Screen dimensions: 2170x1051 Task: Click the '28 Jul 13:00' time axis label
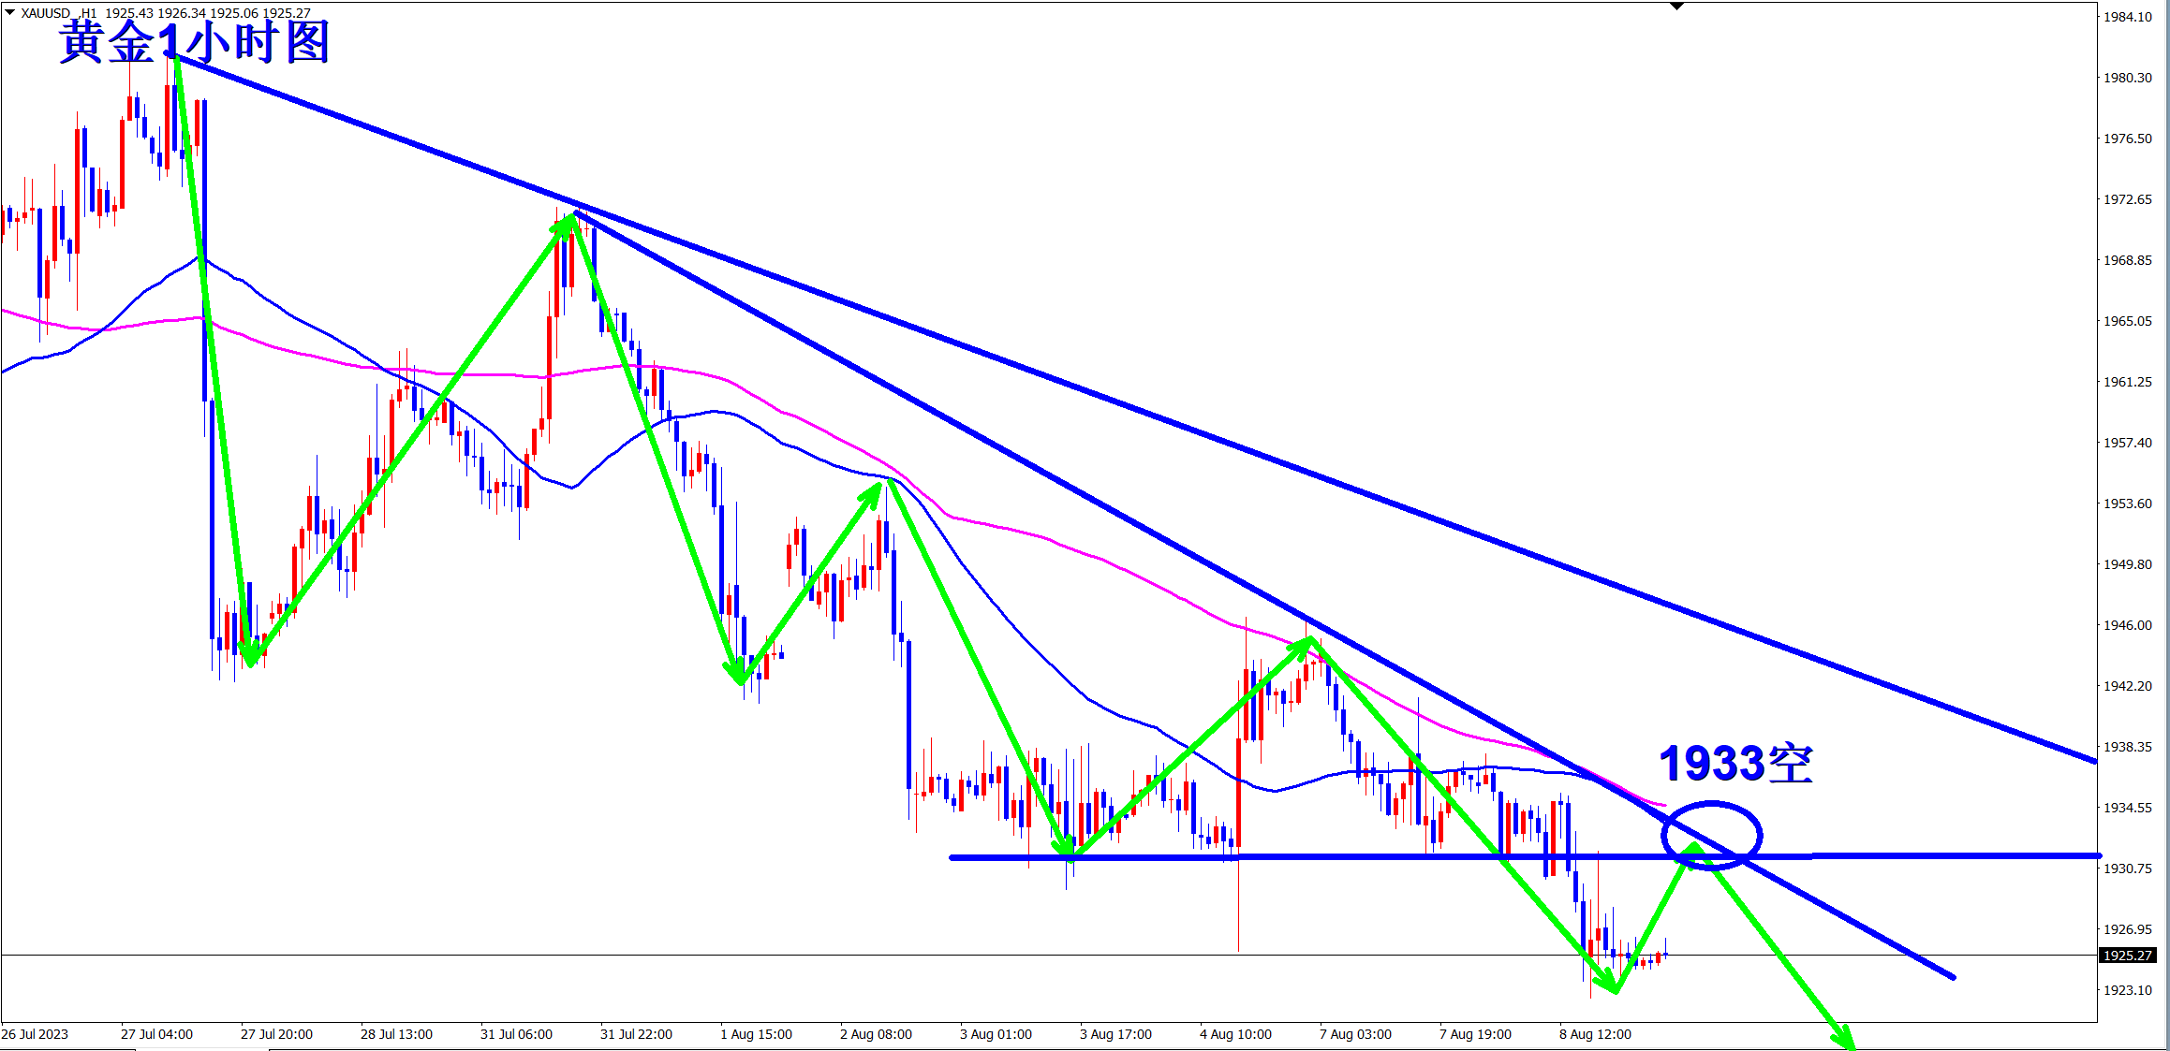click(396, 1034)
